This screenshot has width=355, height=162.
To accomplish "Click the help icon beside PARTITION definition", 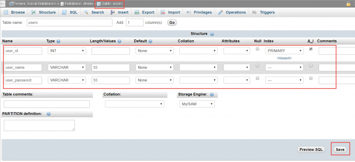I will pos(49,114).
